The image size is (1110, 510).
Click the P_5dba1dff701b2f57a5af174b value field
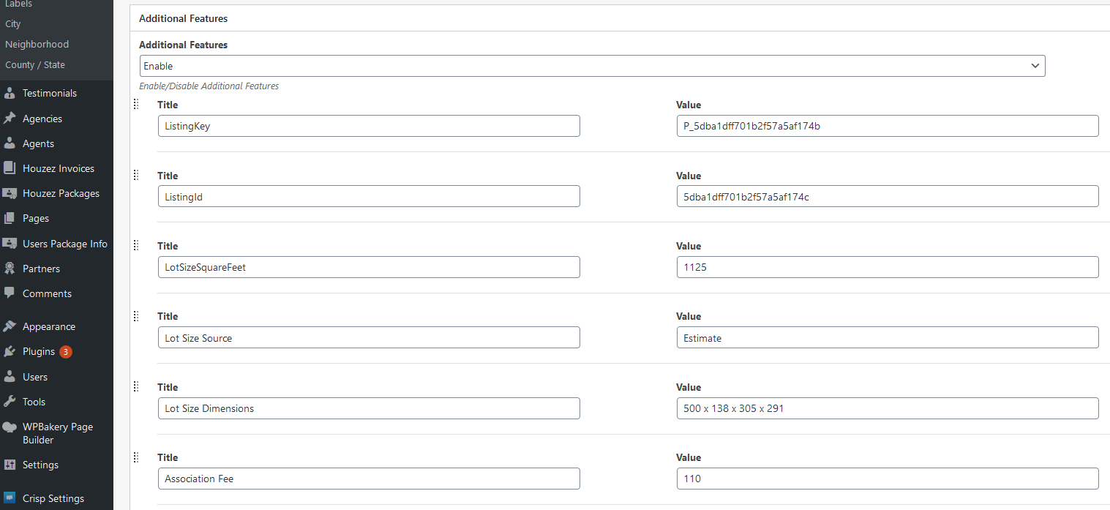(888, 126)
